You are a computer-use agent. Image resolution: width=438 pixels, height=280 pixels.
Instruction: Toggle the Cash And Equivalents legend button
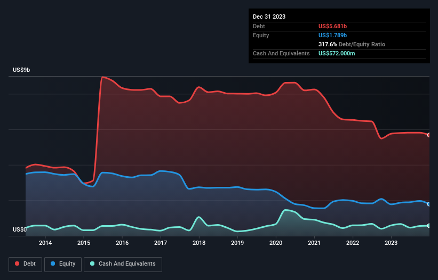(123, 264)
